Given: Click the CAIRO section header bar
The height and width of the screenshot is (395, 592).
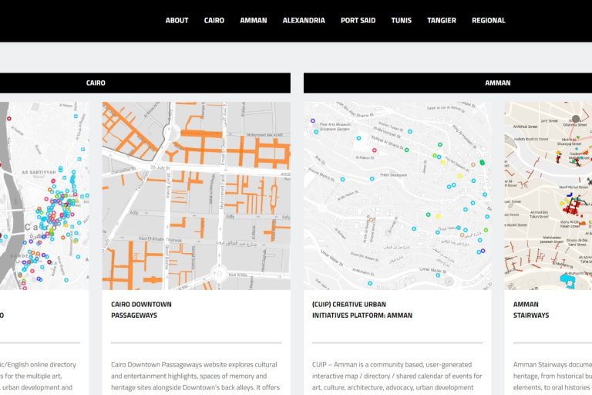Looking at the screenshot, I should pos(96,83).
